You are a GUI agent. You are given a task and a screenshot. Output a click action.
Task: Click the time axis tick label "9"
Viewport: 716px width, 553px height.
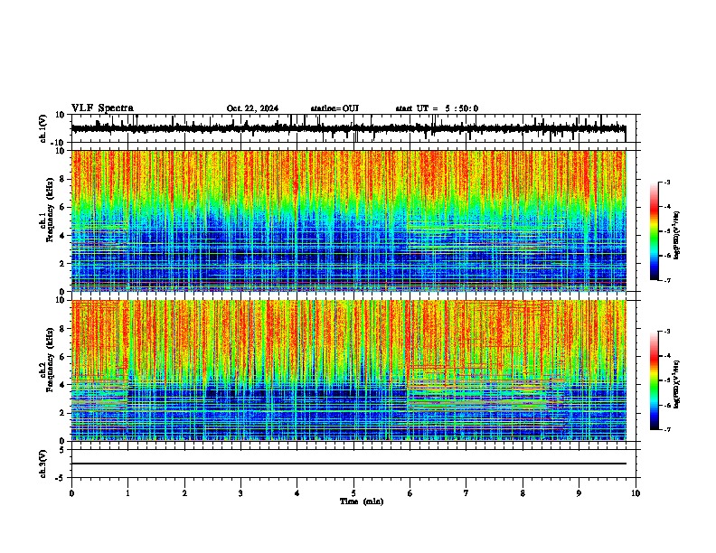click(579, 493)
